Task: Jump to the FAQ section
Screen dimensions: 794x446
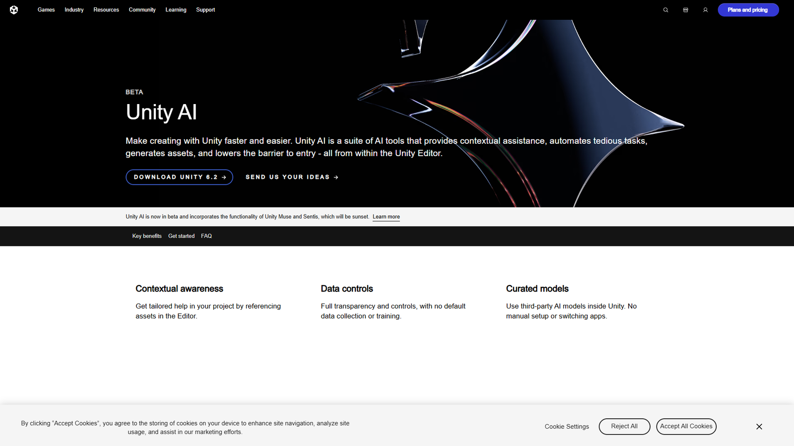Action: [206, 236]
